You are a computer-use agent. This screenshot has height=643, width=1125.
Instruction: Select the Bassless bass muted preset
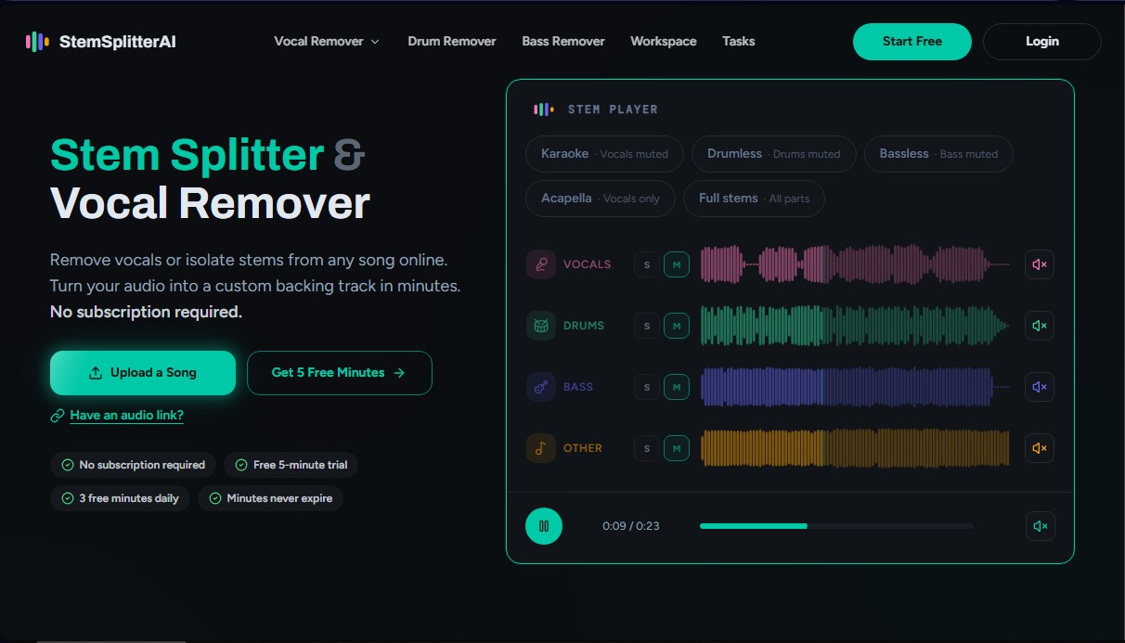(x=938, y=154)
